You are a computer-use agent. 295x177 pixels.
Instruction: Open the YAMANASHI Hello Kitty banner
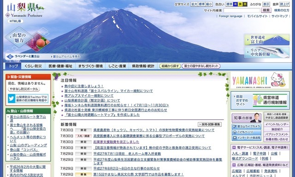(x=260, y=80)
